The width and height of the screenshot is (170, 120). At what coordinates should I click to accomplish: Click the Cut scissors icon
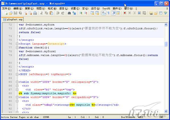coord(41,13)
